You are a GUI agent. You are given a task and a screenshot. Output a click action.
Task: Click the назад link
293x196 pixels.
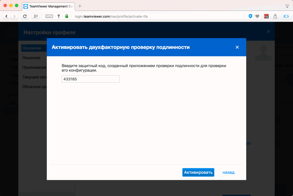(228, 172)
